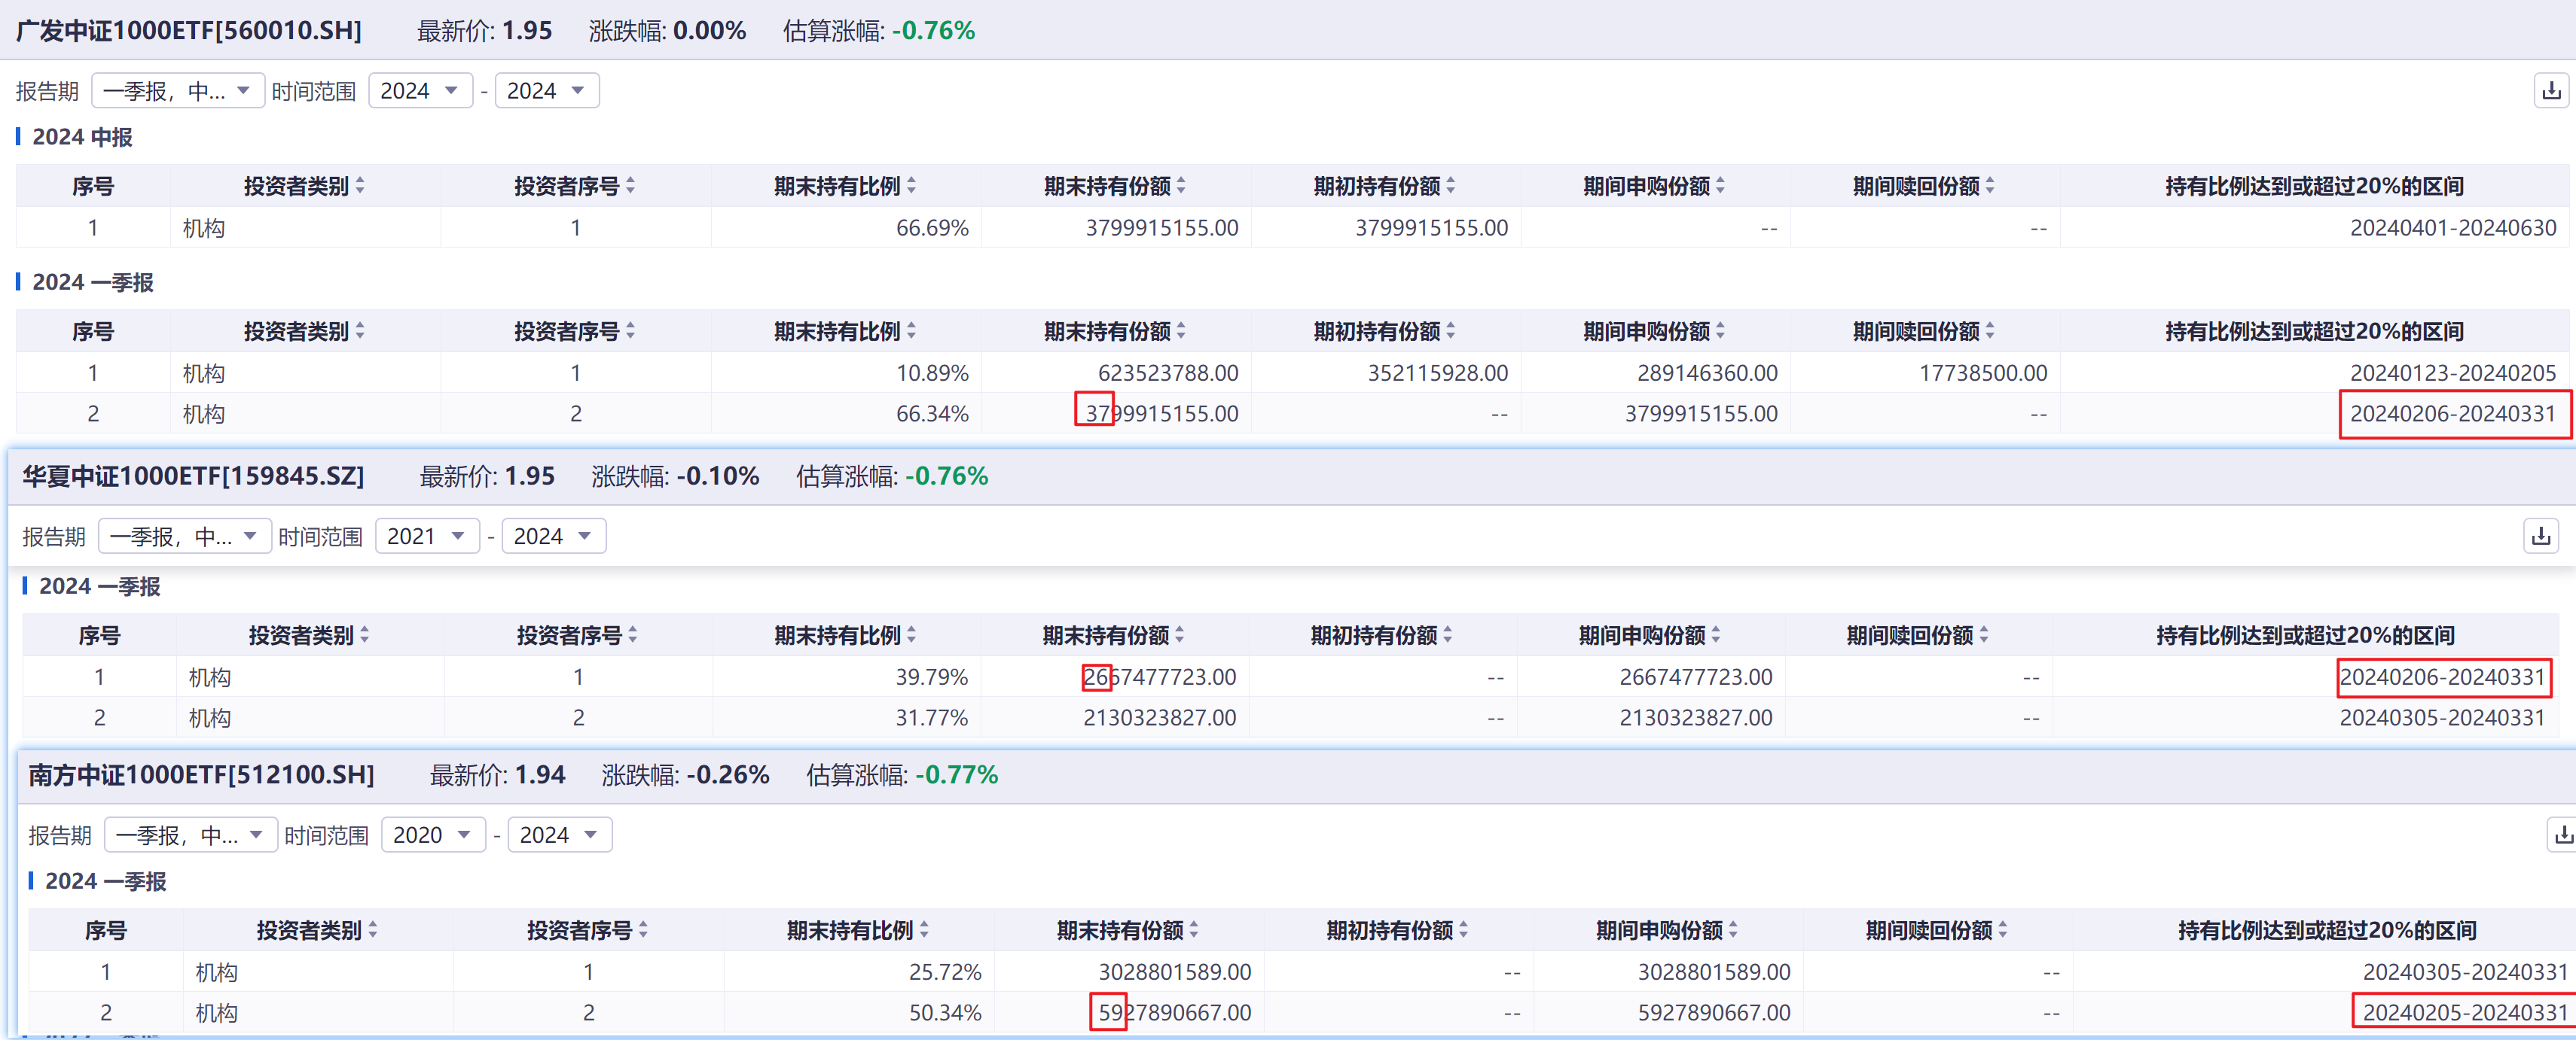Open end year 2024 dropdown for 广发
The width and height of the screenshot is (2576, 1040).
point(546,91)
